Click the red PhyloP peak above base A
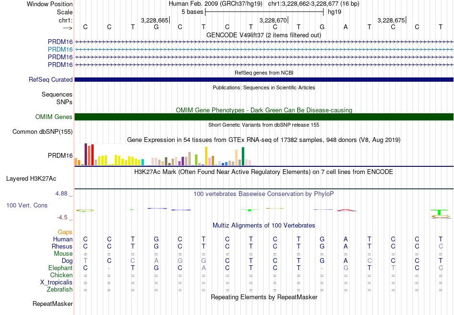Image resolution: width=454 pixels, height=315 pixels. point(346,210)
